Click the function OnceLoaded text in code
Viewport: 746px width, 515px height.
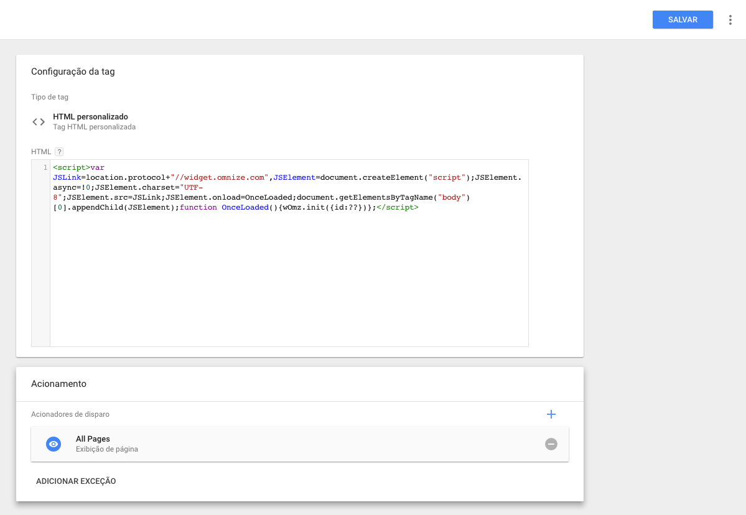(x=224, y=207)
